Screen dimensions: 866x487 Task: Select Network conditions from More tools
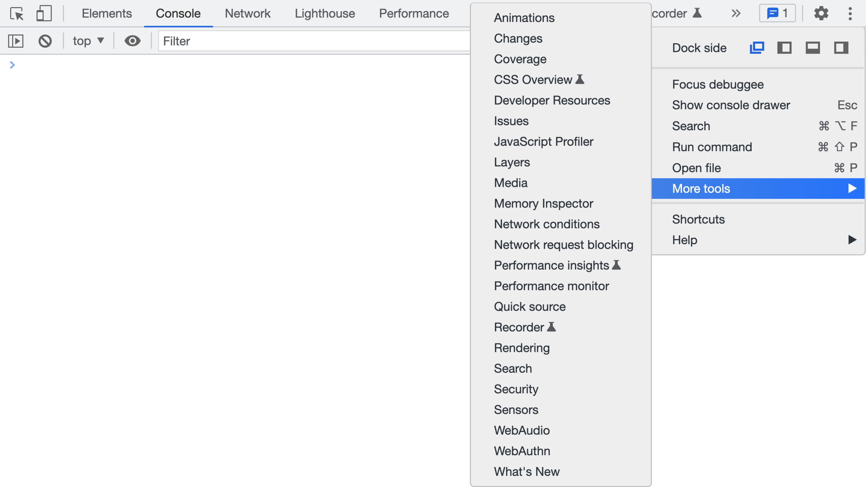coord(546,224)
